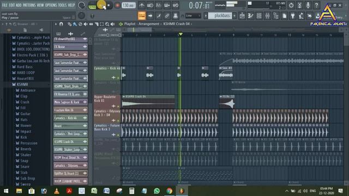The image size is (349, 196).
Task: Toggle the metronome icon
Action: point(142,5)
